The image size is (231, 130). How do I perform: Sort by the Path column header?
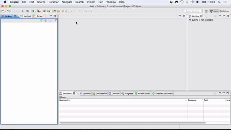pyautogui.click(x=214, y=100)
